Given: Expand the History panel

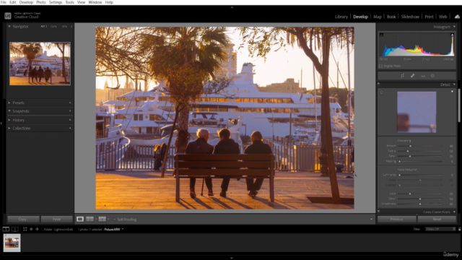Looking at the screenshot, I should (9, 120).
